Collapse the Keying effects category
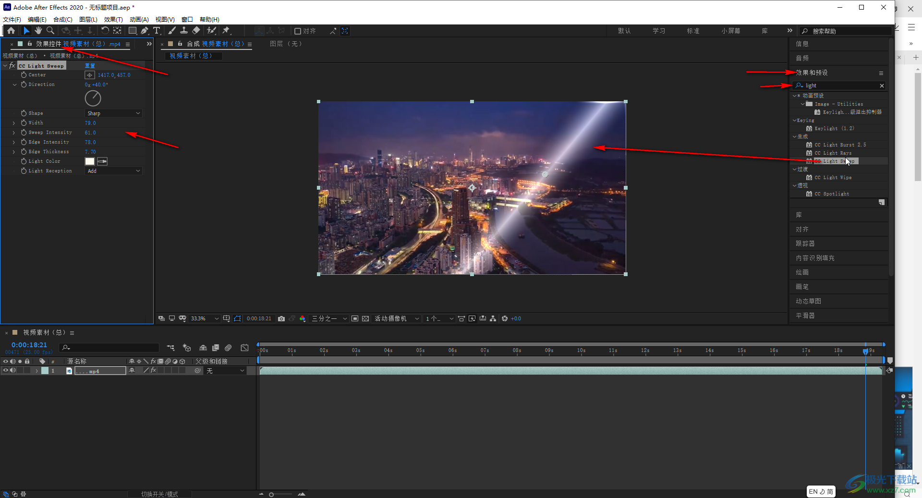922x498 pixels. [795, 120]
